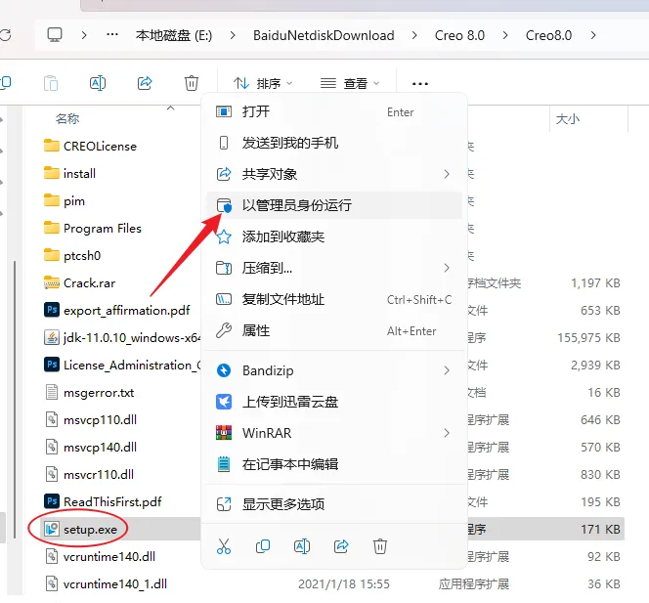Viewport: 649px width, 603px height.
Task: Select the Program Files folder
Action: (103, 229)
